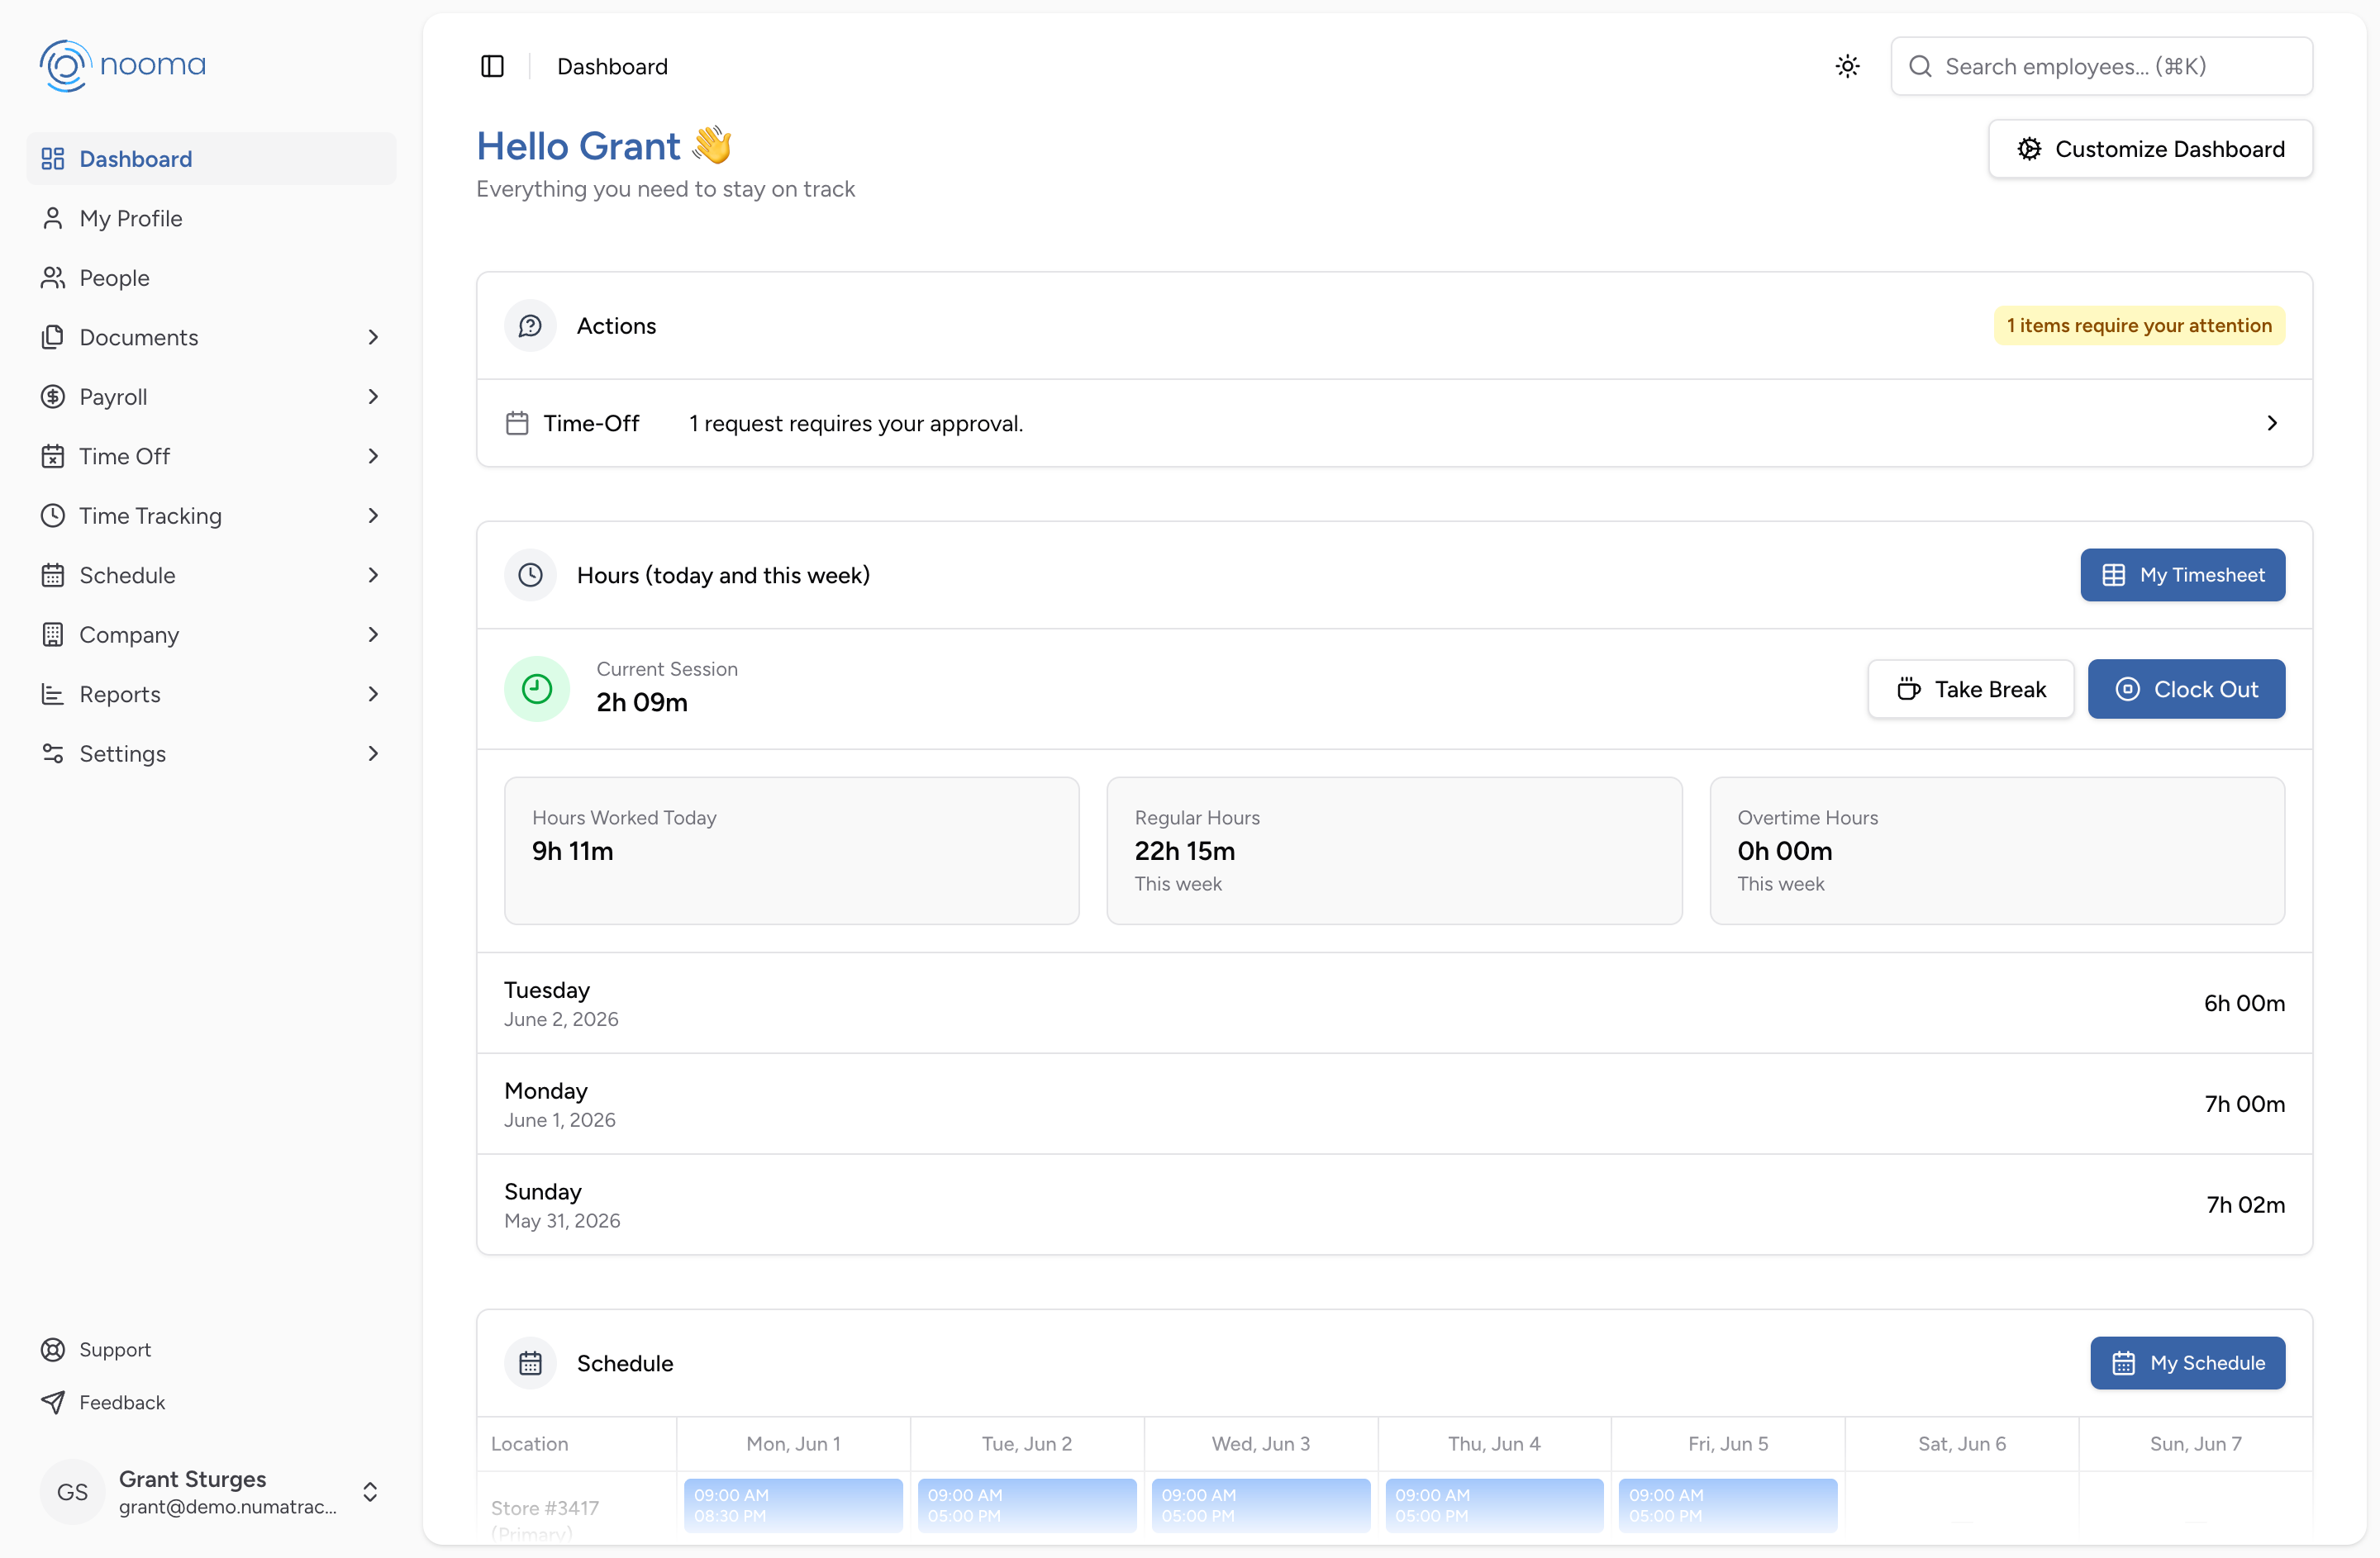2380x1558 pixels.
Task: Click the Time Off calendar icon
Action: [x=53, y=456]
